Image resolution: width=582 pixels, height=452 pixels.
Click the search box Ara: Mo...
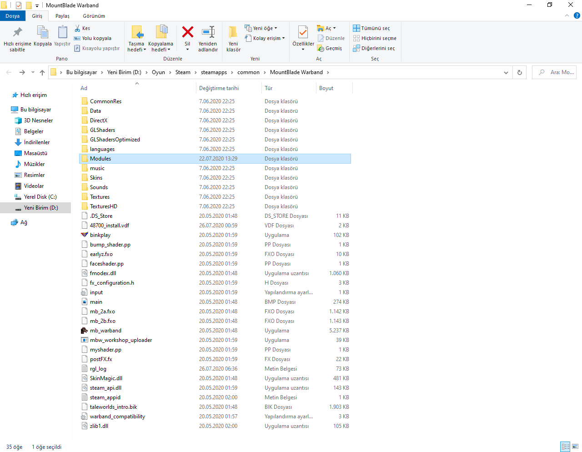554,72
